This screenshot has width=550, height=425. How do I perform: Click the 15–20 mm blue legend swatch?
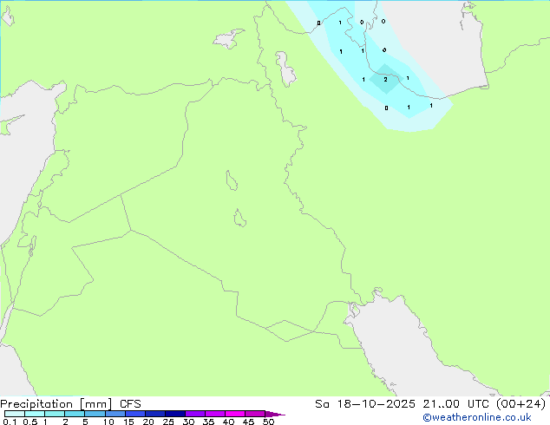pos(135,414)
